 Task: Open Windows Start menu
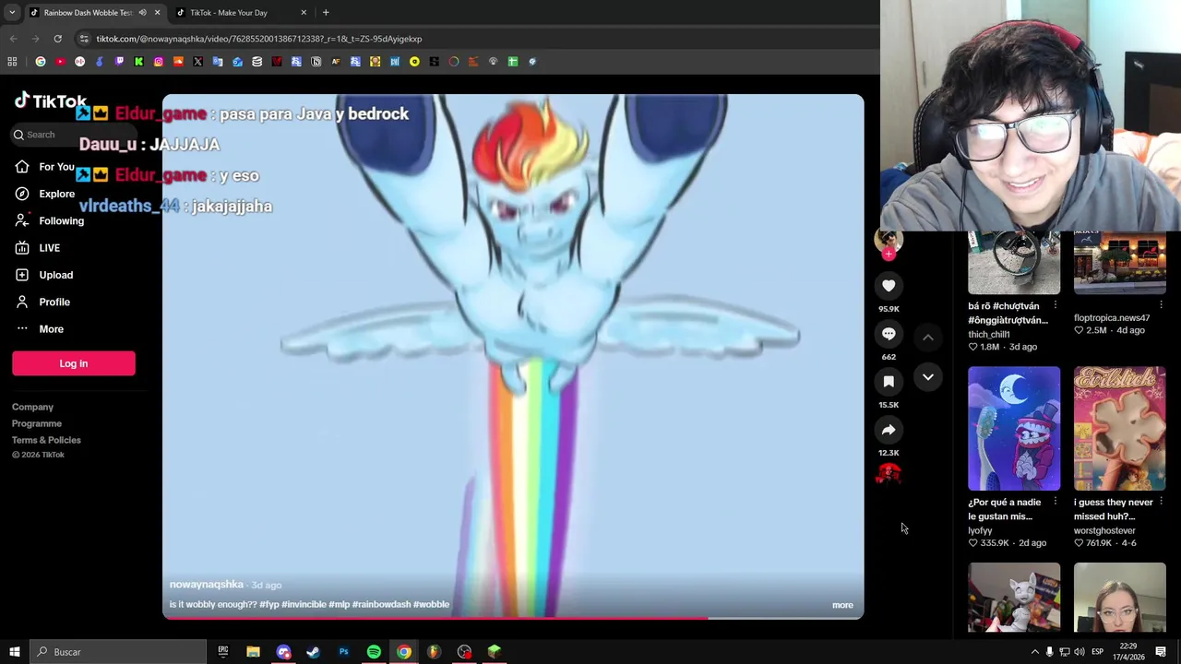pyautogui.click(x=14, y=652)
